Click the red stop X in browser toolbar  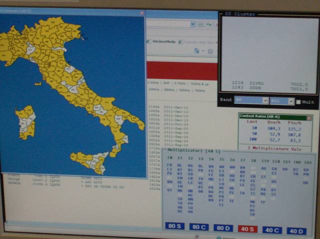(216, 24)
